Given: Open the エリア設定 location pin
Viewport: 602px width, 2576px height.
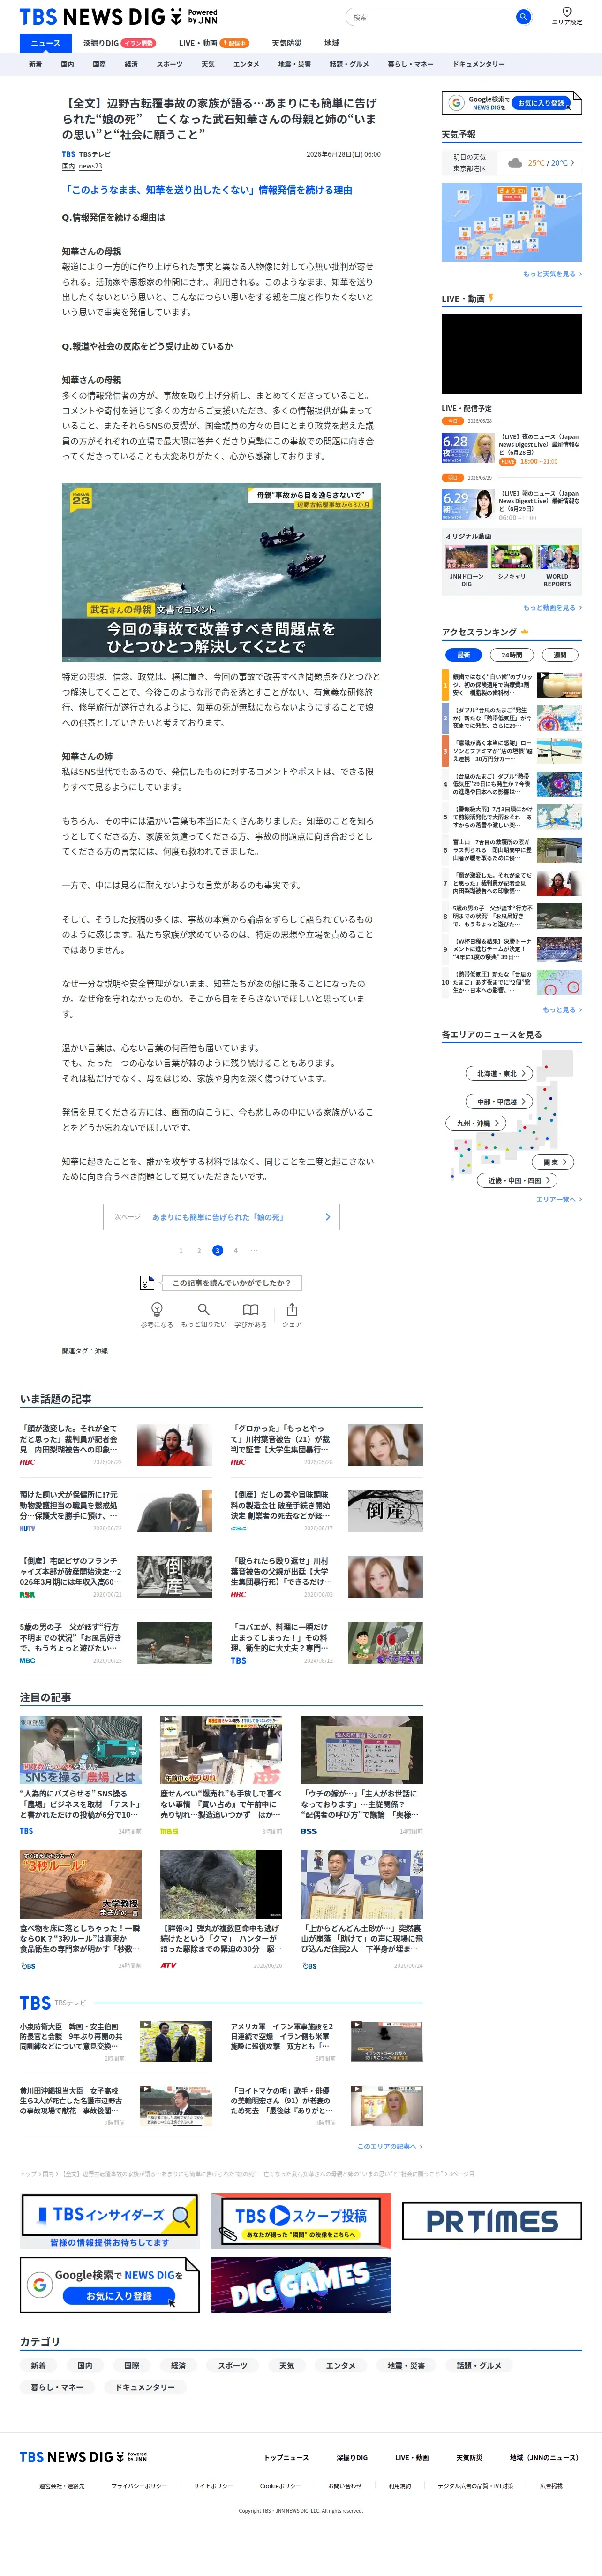Looking at the screenshot, I should [567, 16].
